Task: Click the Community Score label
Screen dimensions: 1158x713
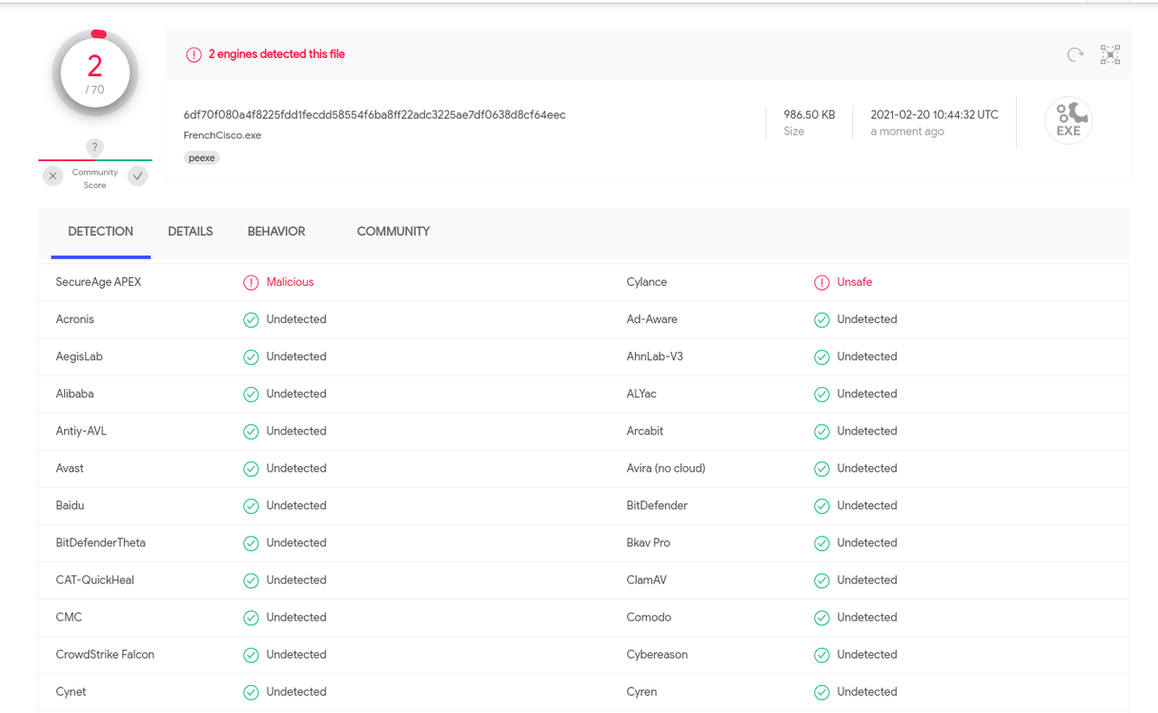Action: click(x=95, y=178)
